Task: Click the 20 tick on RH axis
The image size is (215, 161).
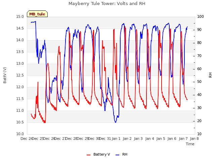Action: click(199, 121)
